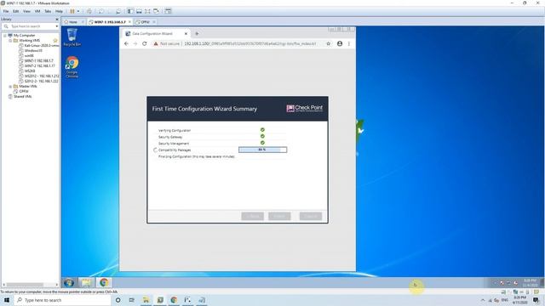Select WIN7-2 192.168.1.17 in library
Image resolution: width=545 pixels, height=306 pixels.
[x=37, y=65]
